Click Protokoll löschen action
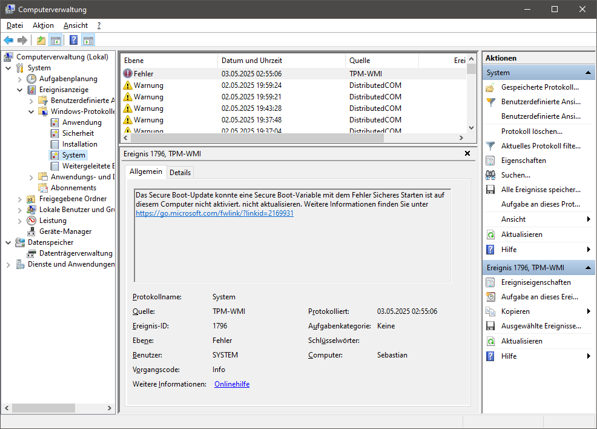 point(532,131)
